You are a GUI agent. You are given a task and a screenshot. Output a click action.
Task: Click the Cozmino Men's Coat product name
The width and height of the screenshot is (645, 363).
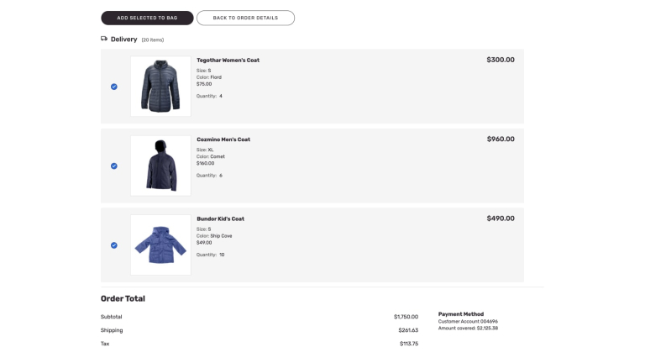pyautogui.click(x=223, y=139)
